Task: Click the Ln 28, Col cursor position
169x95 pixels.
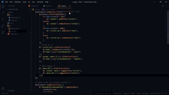Action: coord(117,93)
